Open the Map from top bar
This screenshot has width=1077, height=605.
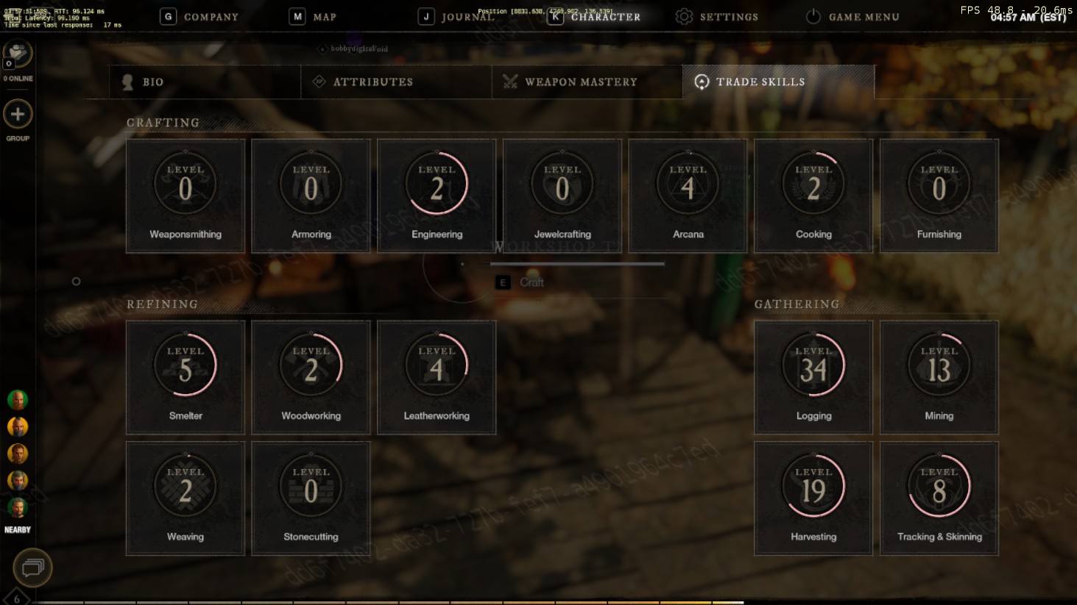pos(313,16)
